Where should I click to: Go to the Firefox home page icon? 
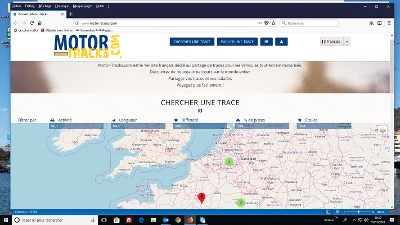click(41, 23)
